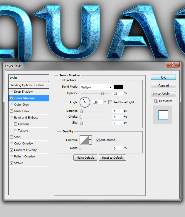Viewport: 185px width, 217px height.
Task: Expand the Contour picker arrow
Action: point(90,140)
